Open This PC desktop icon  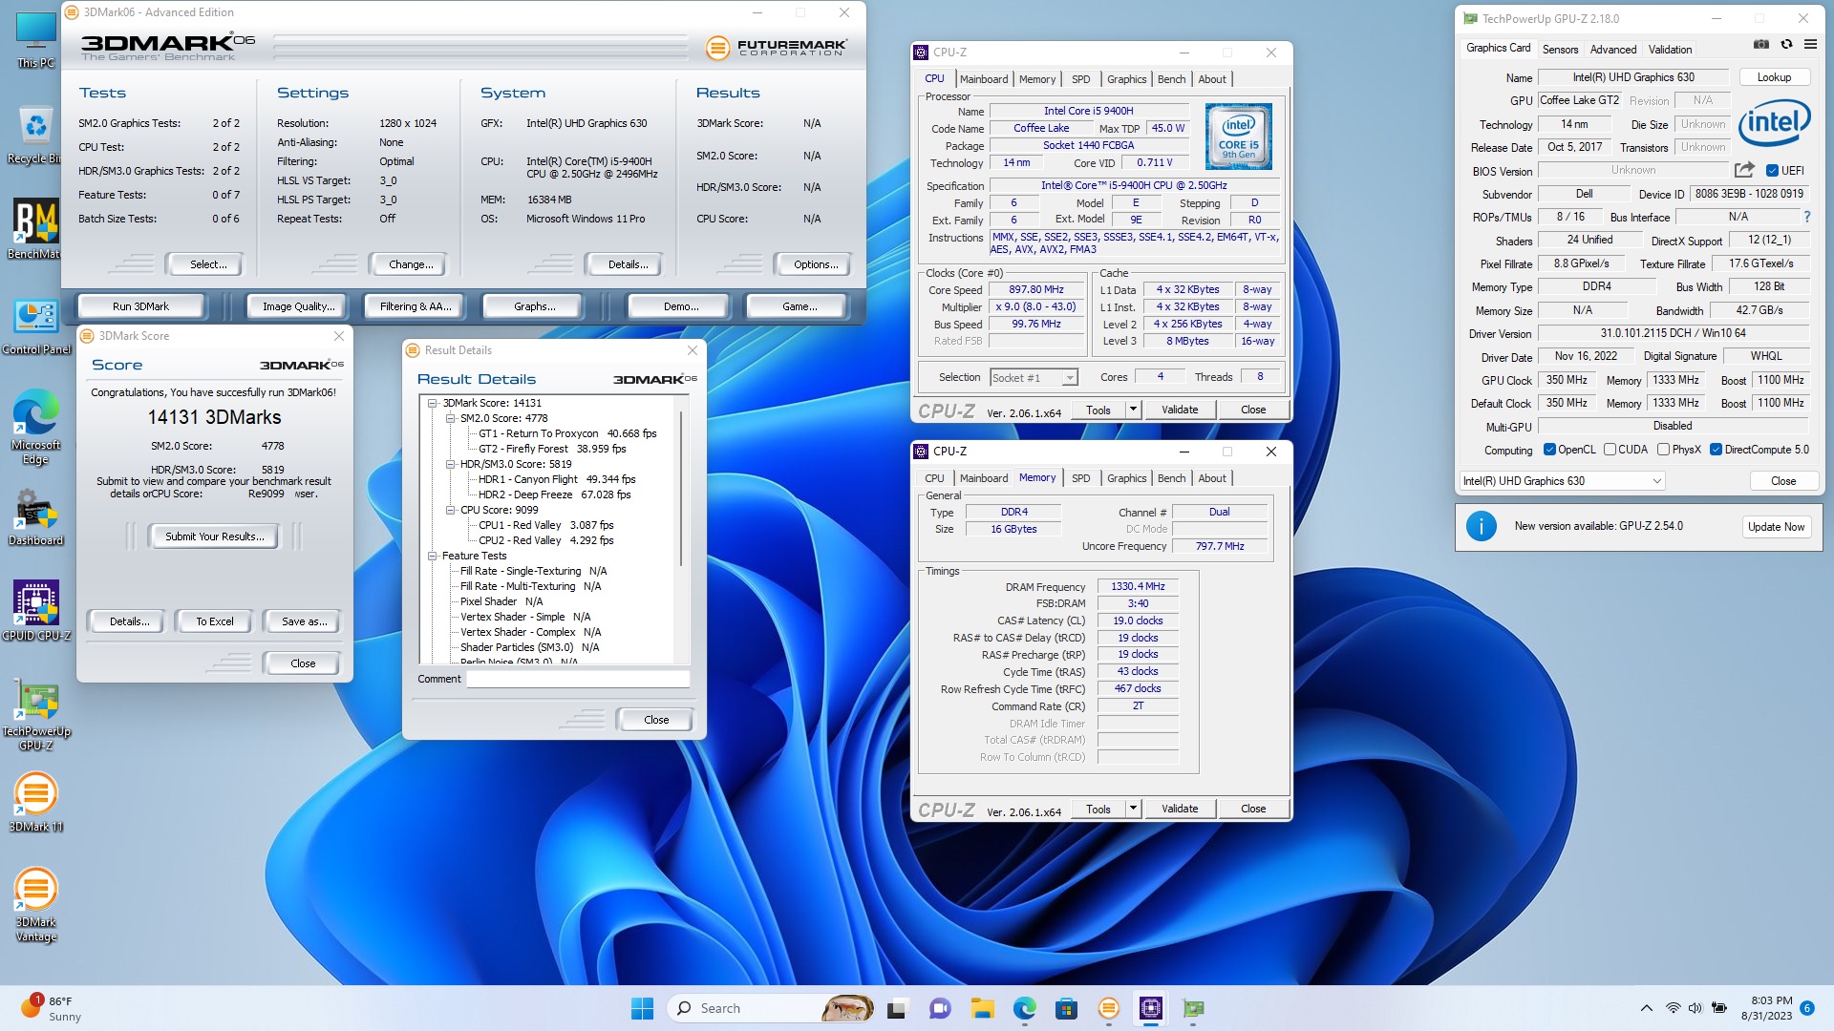tap(36, 40)
